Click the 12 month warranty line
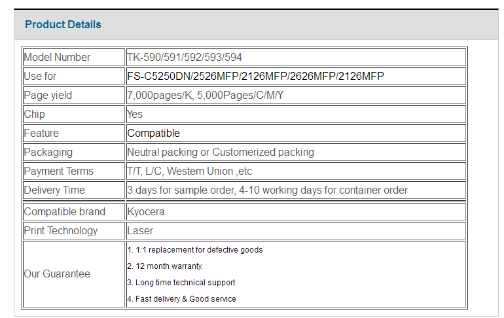Image resolution: width=504 pixels, height=318 pixels. pos(165,266)
